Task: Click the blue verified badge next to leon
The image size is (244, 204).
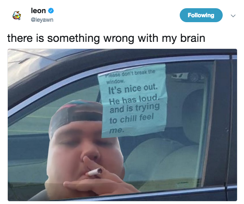Action: click(x=51, y=11)
